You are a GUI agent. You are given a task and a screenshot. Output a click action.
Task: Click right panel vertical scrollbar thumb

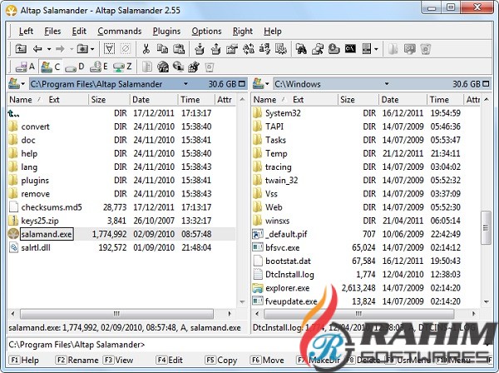click(486, 227)
